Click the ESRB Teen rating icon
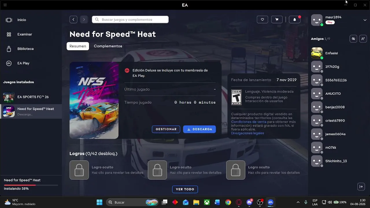This screenshot has width=370, height=208. point(236,97)
